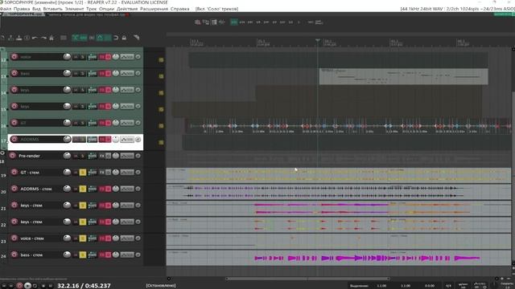Click the Redo toolbar icon
515x289 pixels.
(x=43, y=38)
